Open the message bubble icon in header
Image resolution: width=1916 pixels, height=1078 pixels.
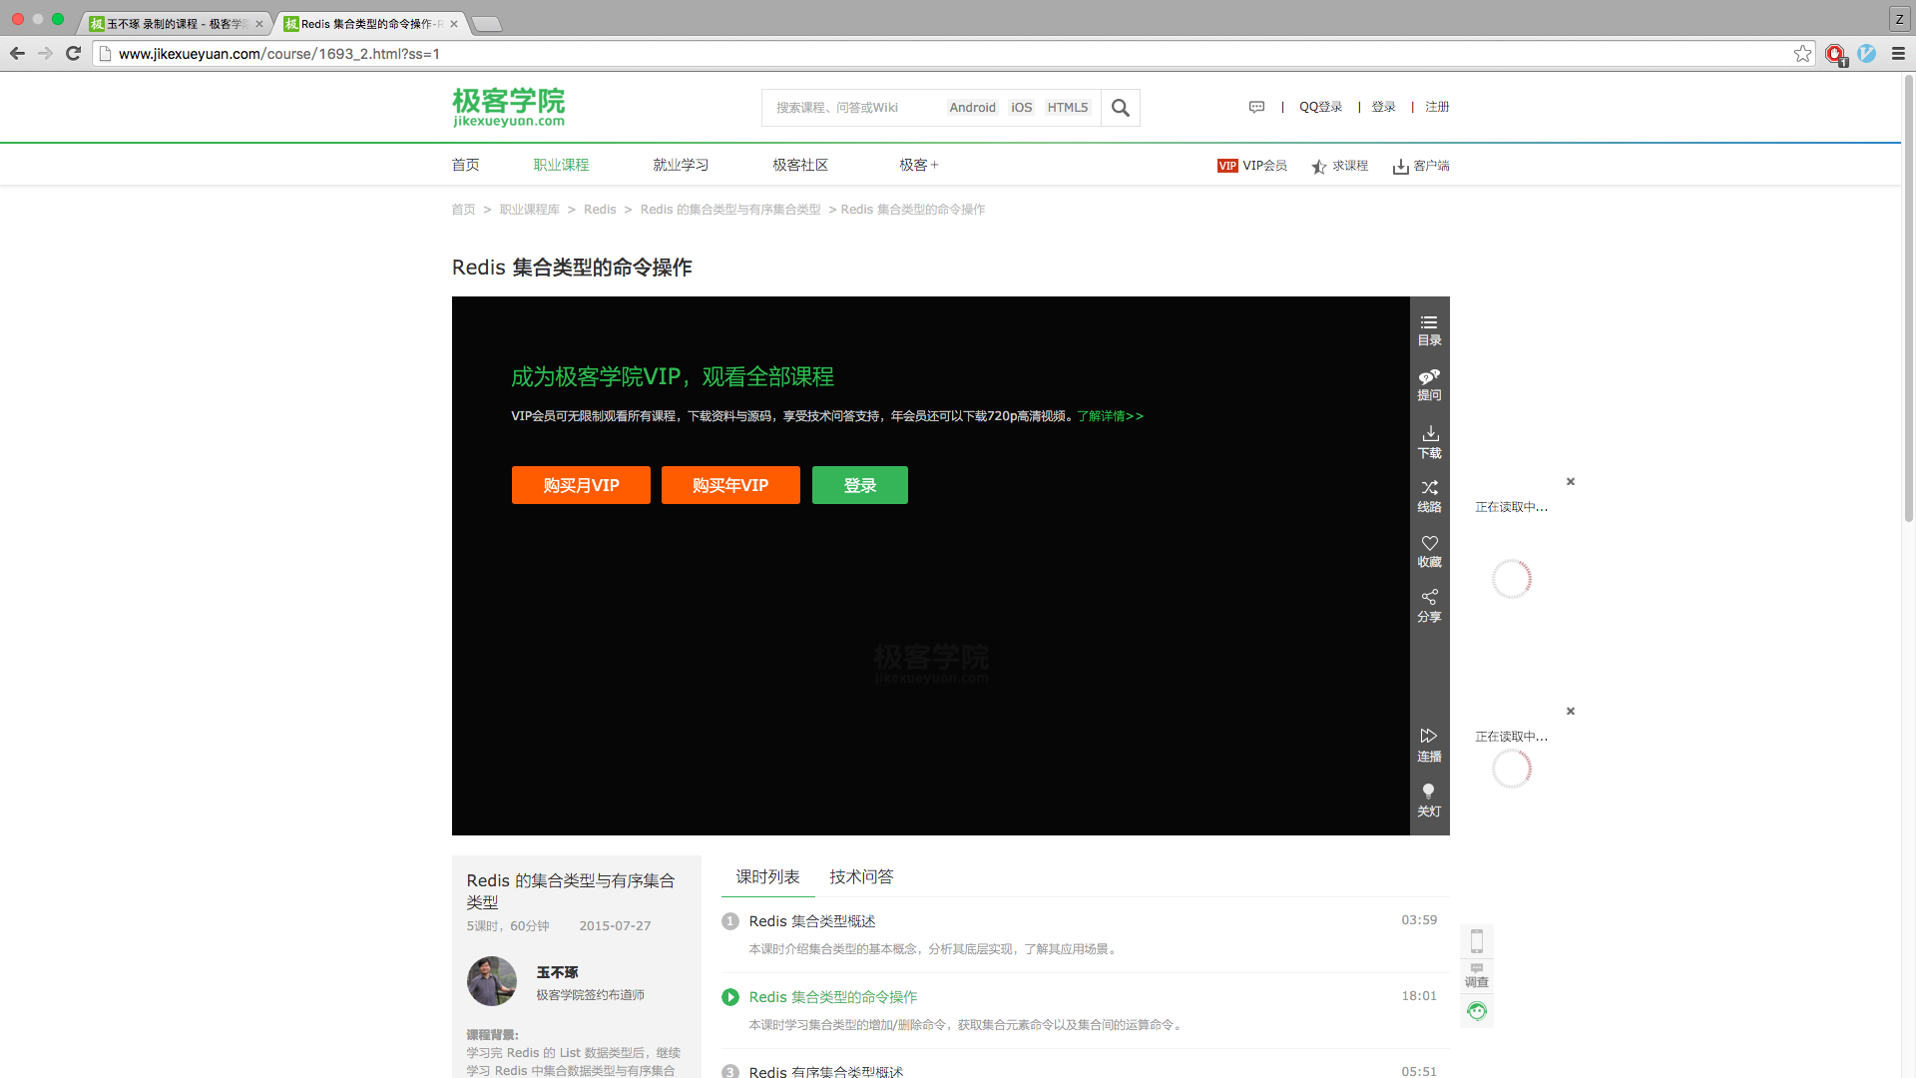click(x=1256, y=107)
